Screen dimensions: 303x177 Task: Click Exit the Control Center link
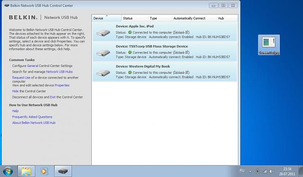tap(53, 97)
